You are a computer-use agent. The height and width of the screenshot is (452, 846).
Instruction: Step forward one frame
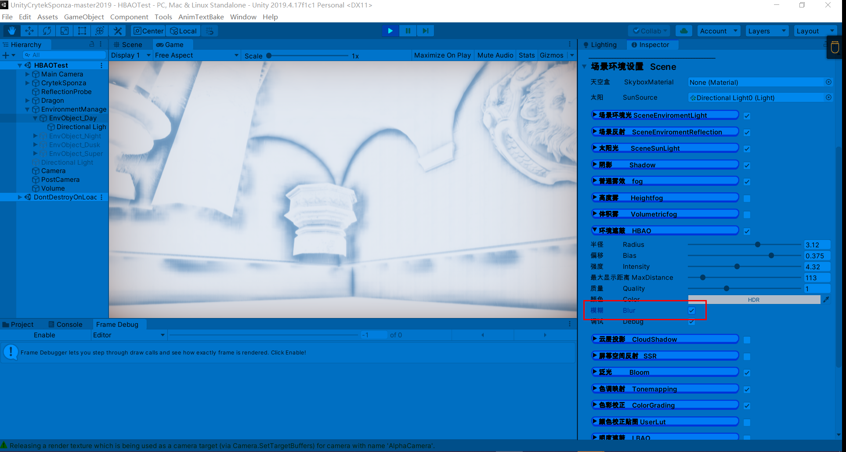pyautogui.click(x=425, y=31)
